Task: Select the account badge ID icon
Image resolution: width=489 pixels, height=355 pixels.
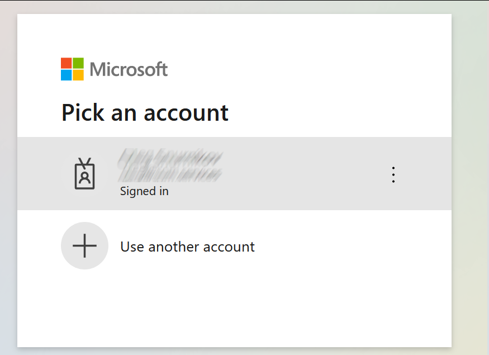Action: coord(85,174)
